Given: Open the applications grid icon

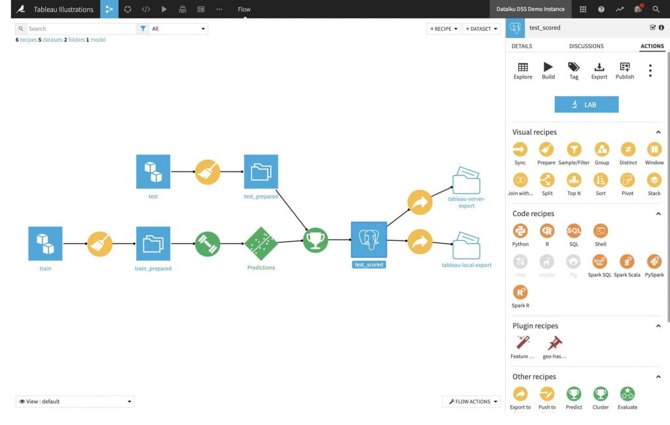Looking at the screenshot, I should point(583,9).
